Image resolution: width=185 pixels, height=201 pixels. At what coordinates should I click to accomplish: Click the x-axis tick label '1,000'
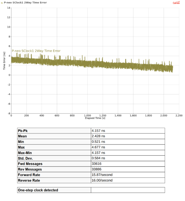[x=87, y=116]
